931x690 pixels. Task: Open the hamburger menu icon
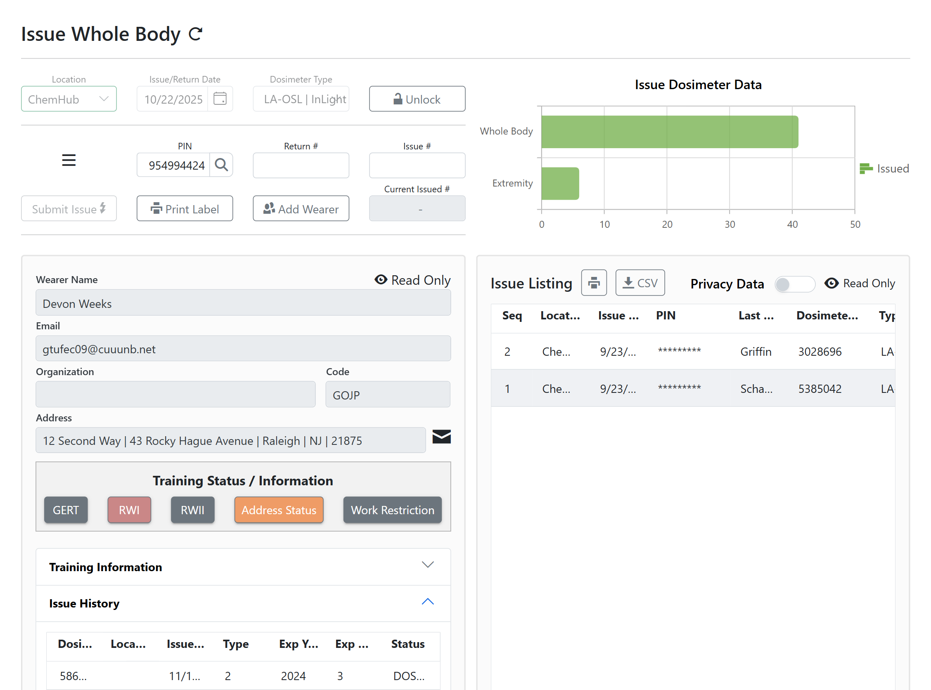pos(69,161)
